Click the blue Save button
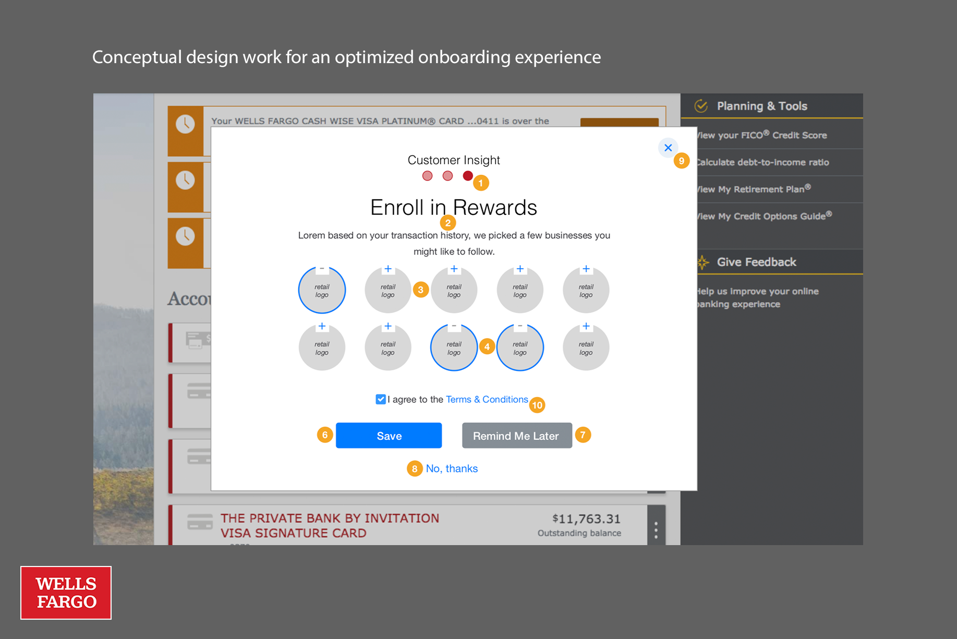Screen dimensions: 957x639 389,436
